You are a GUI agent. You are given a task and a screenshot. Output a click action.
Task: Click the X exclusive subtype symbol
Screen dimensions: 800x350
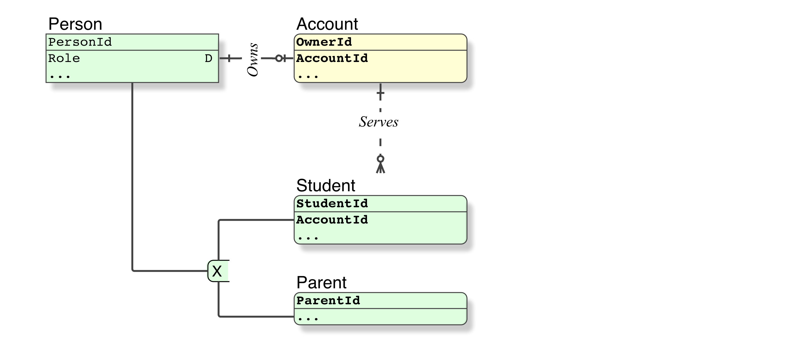click(217, 271)
